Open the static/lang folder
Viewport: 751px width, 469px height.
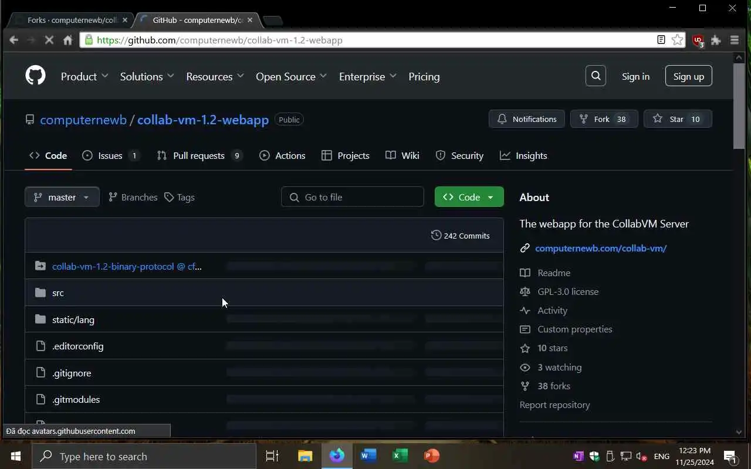pyautogui.click(x=73, y=320)
